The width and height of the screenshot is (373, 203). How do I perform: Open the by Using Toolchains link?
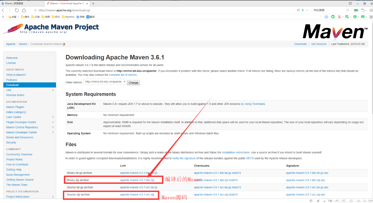253,104
